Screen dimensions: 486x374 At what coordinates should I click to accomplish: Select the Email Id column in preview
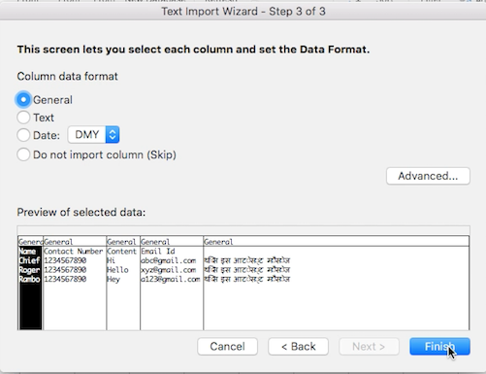pos(172,284)
